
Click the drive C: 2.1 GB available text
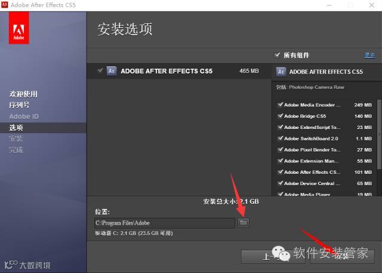(x=134, y=233)
